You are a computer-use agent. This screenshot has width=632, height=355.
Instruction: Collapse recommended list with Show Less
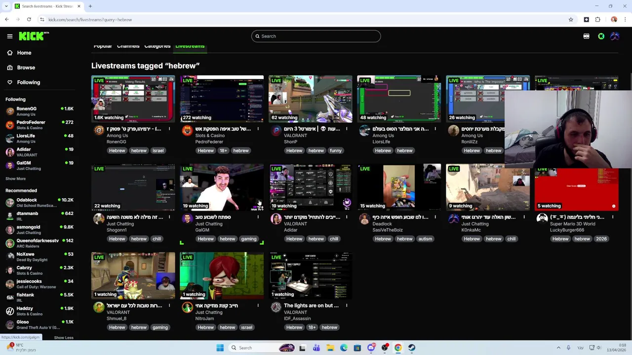[x=64, y=338]
